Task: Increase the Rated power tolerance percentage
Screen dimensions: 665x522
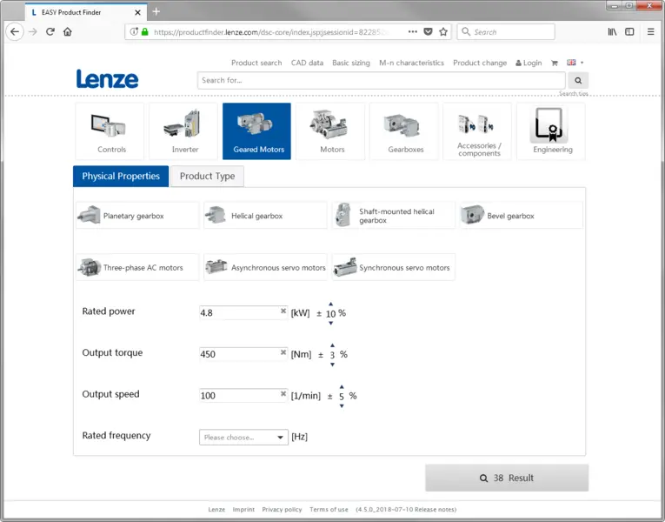Action: (x=330, y=304)
